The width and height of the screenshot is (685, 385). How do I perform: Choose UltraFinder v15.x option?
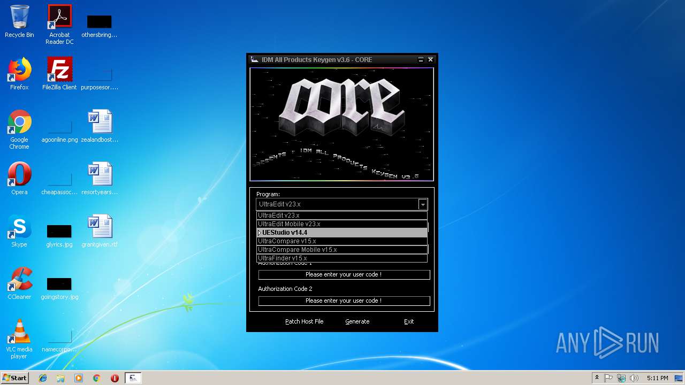342,258
